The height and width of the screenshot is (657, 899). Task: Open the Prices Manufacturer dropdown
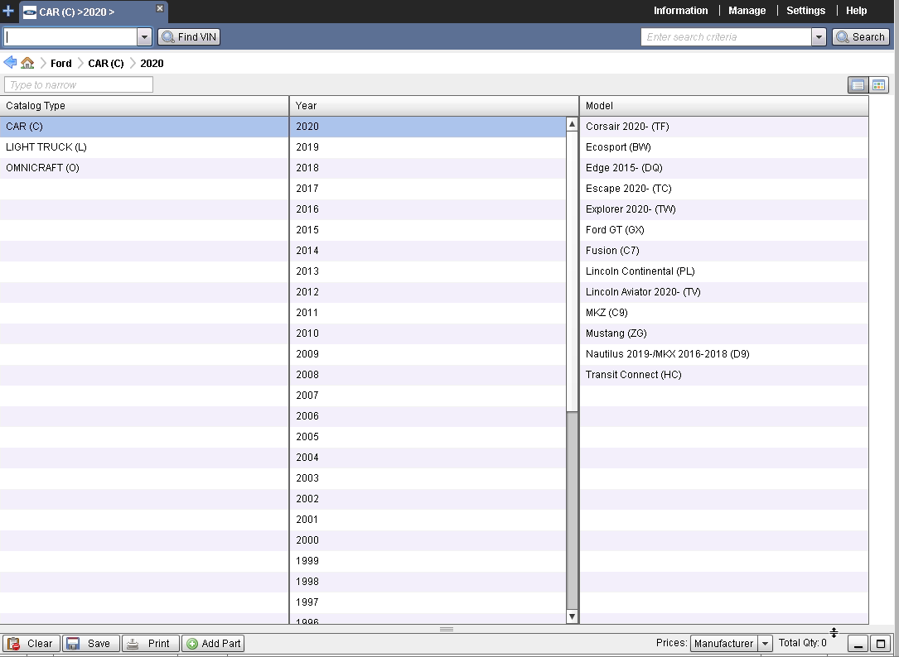765,643
